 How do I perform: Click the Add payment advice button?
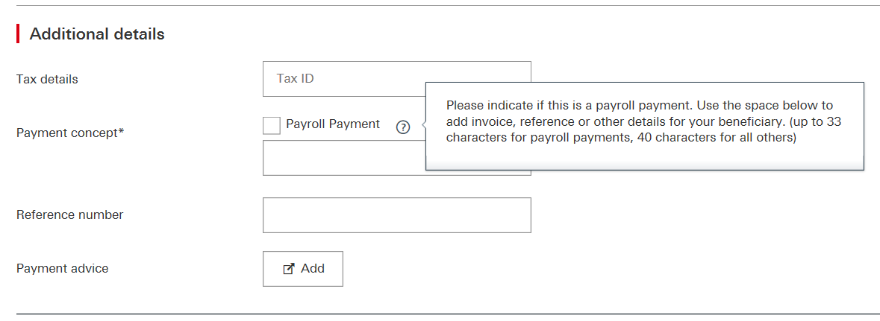pyautogui.click(x=303, y=269)
